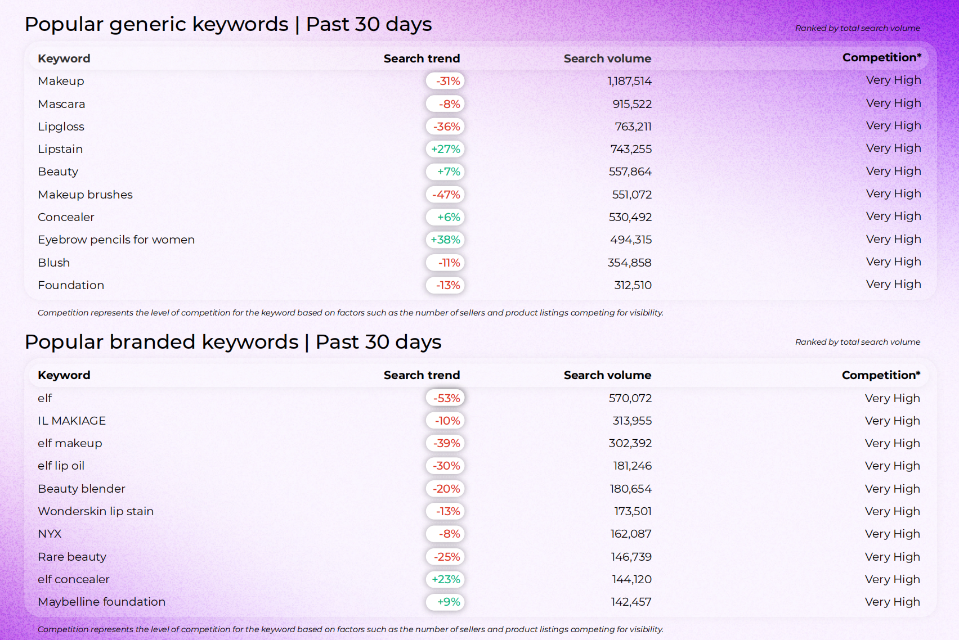Click the -47% badge for Makeup brushes
This screenshot has width=959, height=640.
click(x=445, y=195)
